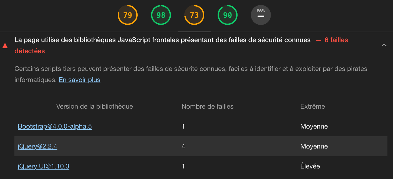This screenshot has width=393, height=179.
Task: Click the red warning triangle icon
Action: point(5,46)
